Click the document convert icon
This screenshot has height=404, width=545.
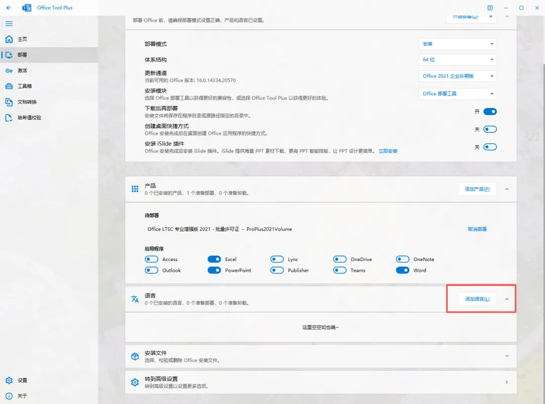click(9, 102)
